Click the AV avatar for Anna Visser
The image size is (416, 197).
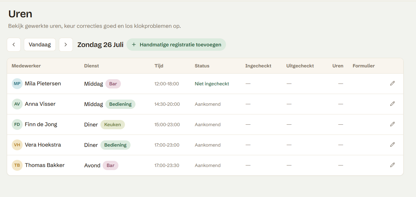click(x=17, y=104)
